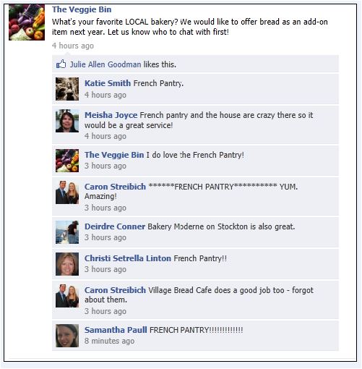362x369 pixels.
Task: Open Christi Setrella Linton name link
Action: pos(128,258)
